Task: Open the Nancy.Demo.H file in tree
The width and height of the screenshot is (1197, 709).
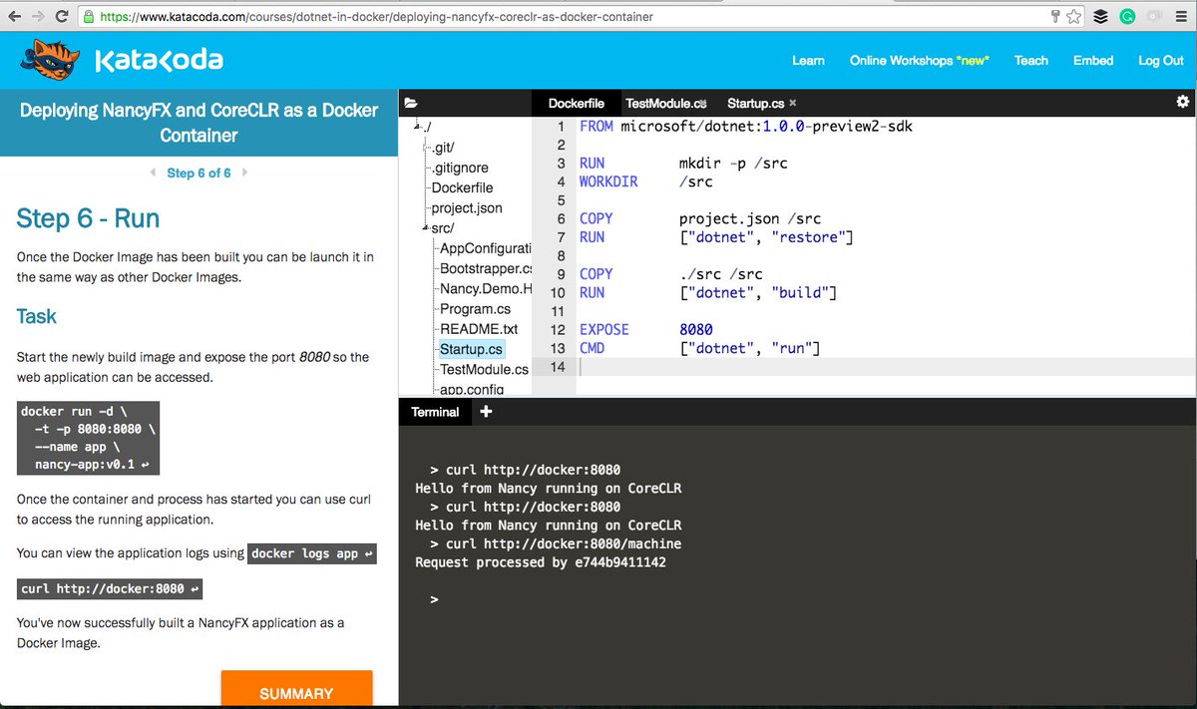Action: point(486,289)
